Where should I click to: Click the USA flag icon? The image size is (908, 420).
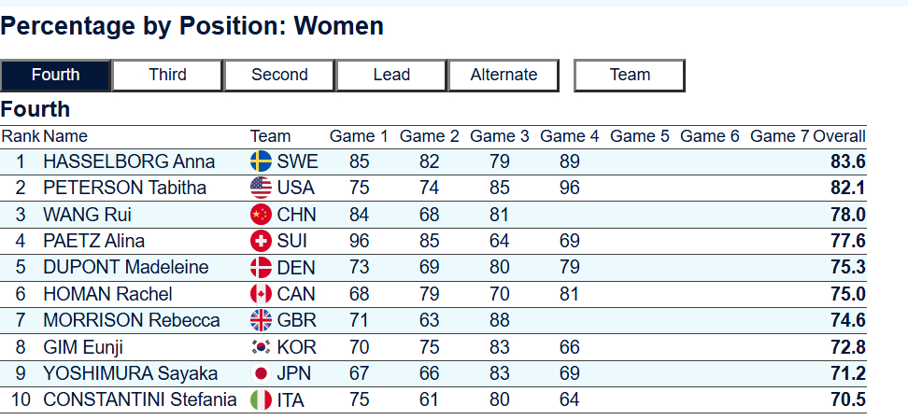coord(261,188)
